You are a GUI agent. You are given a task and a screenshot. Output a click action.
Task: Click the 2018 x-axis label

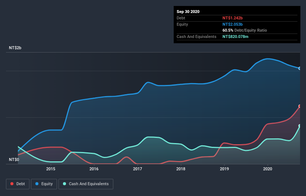click(x=181, y=169)
